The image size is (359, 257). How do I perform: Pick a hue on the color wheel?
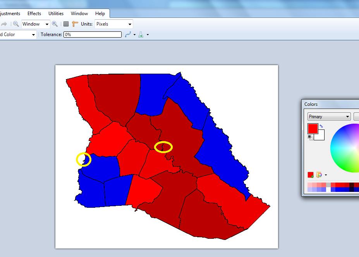345,148
